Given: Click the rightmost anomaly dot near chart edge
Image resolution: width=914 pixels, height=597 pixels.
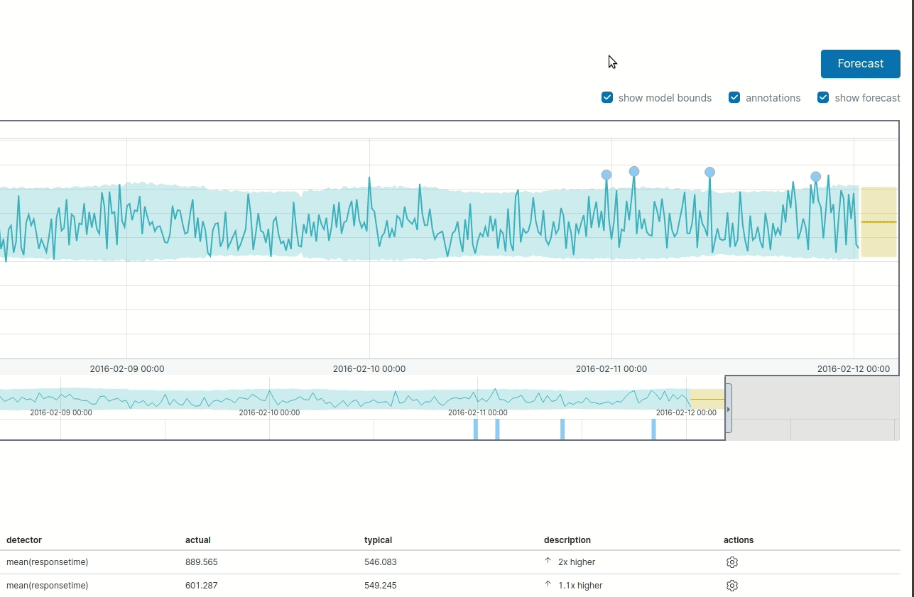Looking at the screenshot, I should [815, 176].
